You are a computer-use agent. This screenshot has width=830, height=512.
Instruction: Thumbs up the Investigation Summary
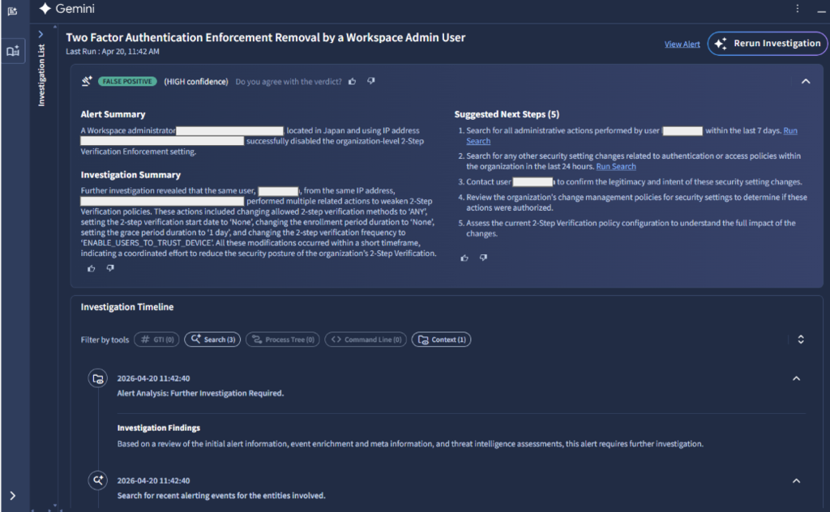92,268
